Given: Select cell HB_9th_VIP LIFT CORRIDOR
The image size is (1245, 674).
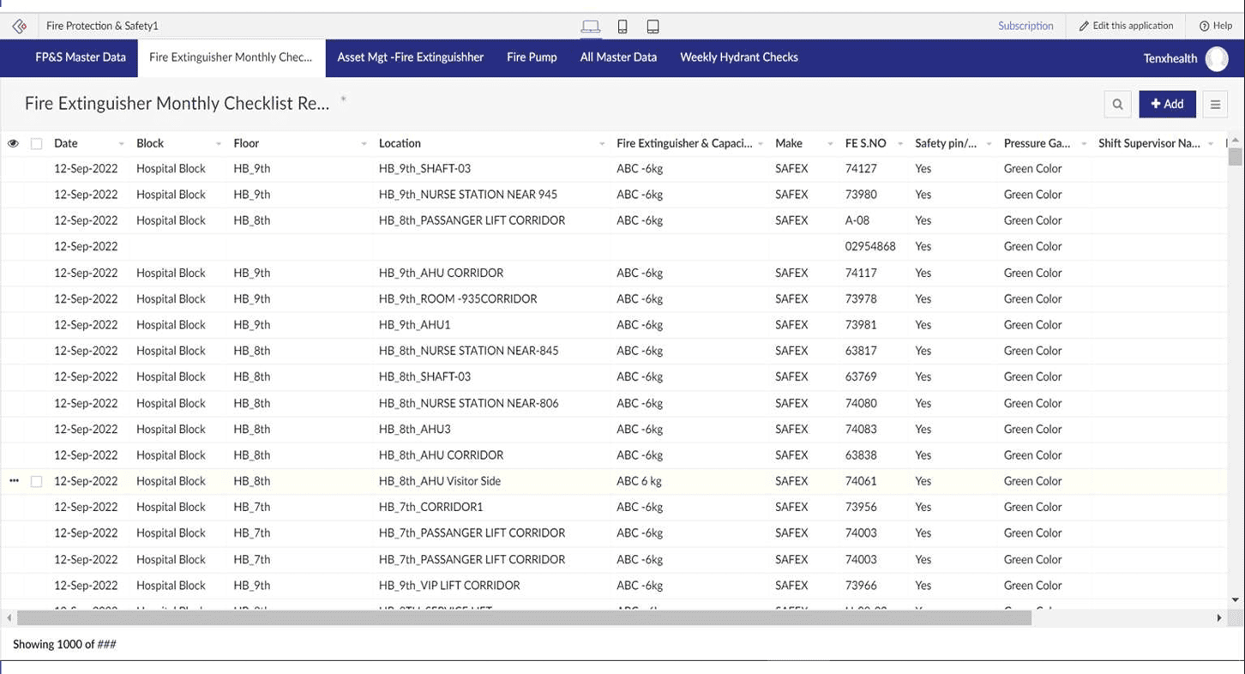Looking at the screenshot, I should coord(449,586).
